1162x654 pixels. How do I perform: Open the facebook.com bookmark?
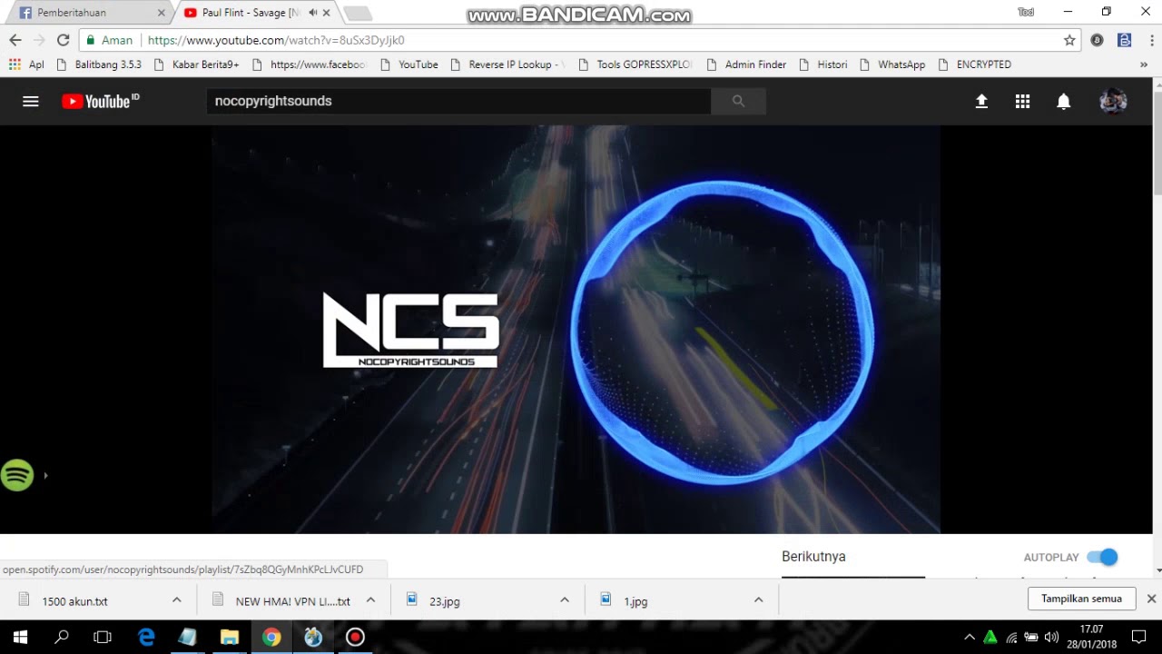click(x=309, y=64)
